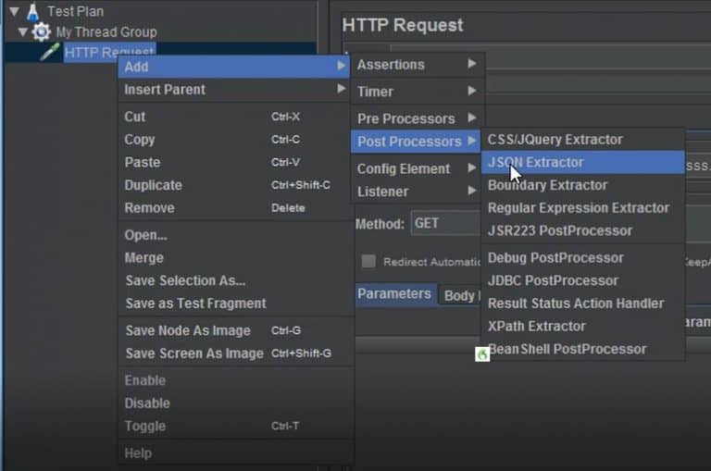Choose Save Selection As...
The height and width of the screenshot is (471, 711).
tap(234, 280)
